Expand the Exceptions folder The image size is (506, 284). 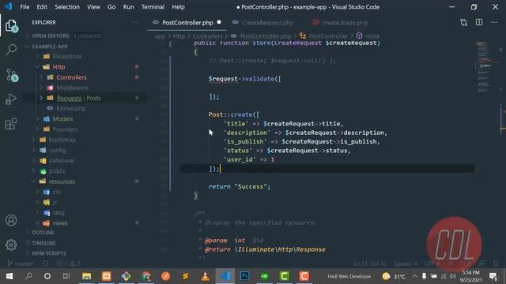[x=66, y=56]
